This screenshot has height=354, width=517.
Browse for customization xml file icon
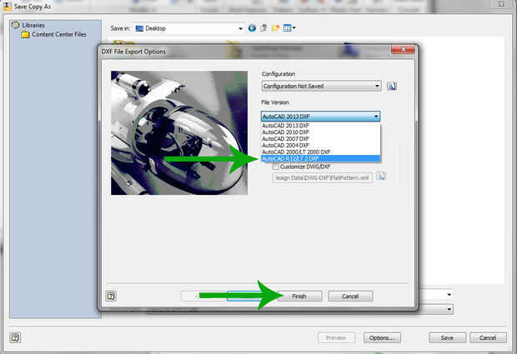tap(381, 177)
